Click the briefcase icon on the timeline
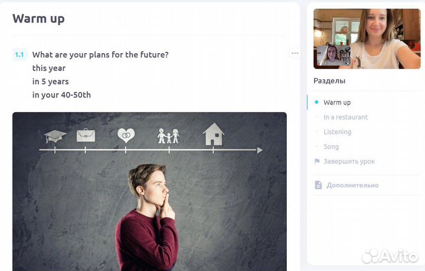The width and height of the screenshot is (425, 271). [x=86, y=135]
